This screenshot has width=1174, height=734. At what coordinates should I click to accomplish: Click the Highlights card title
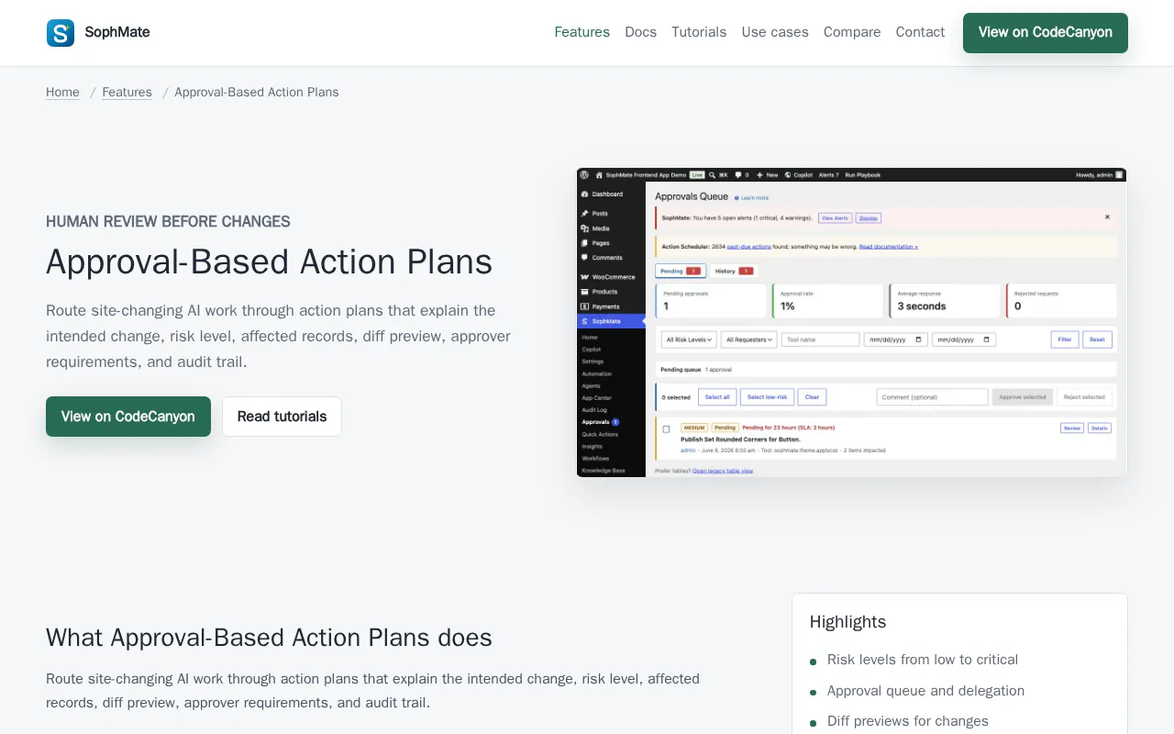(x=847, y=622)
